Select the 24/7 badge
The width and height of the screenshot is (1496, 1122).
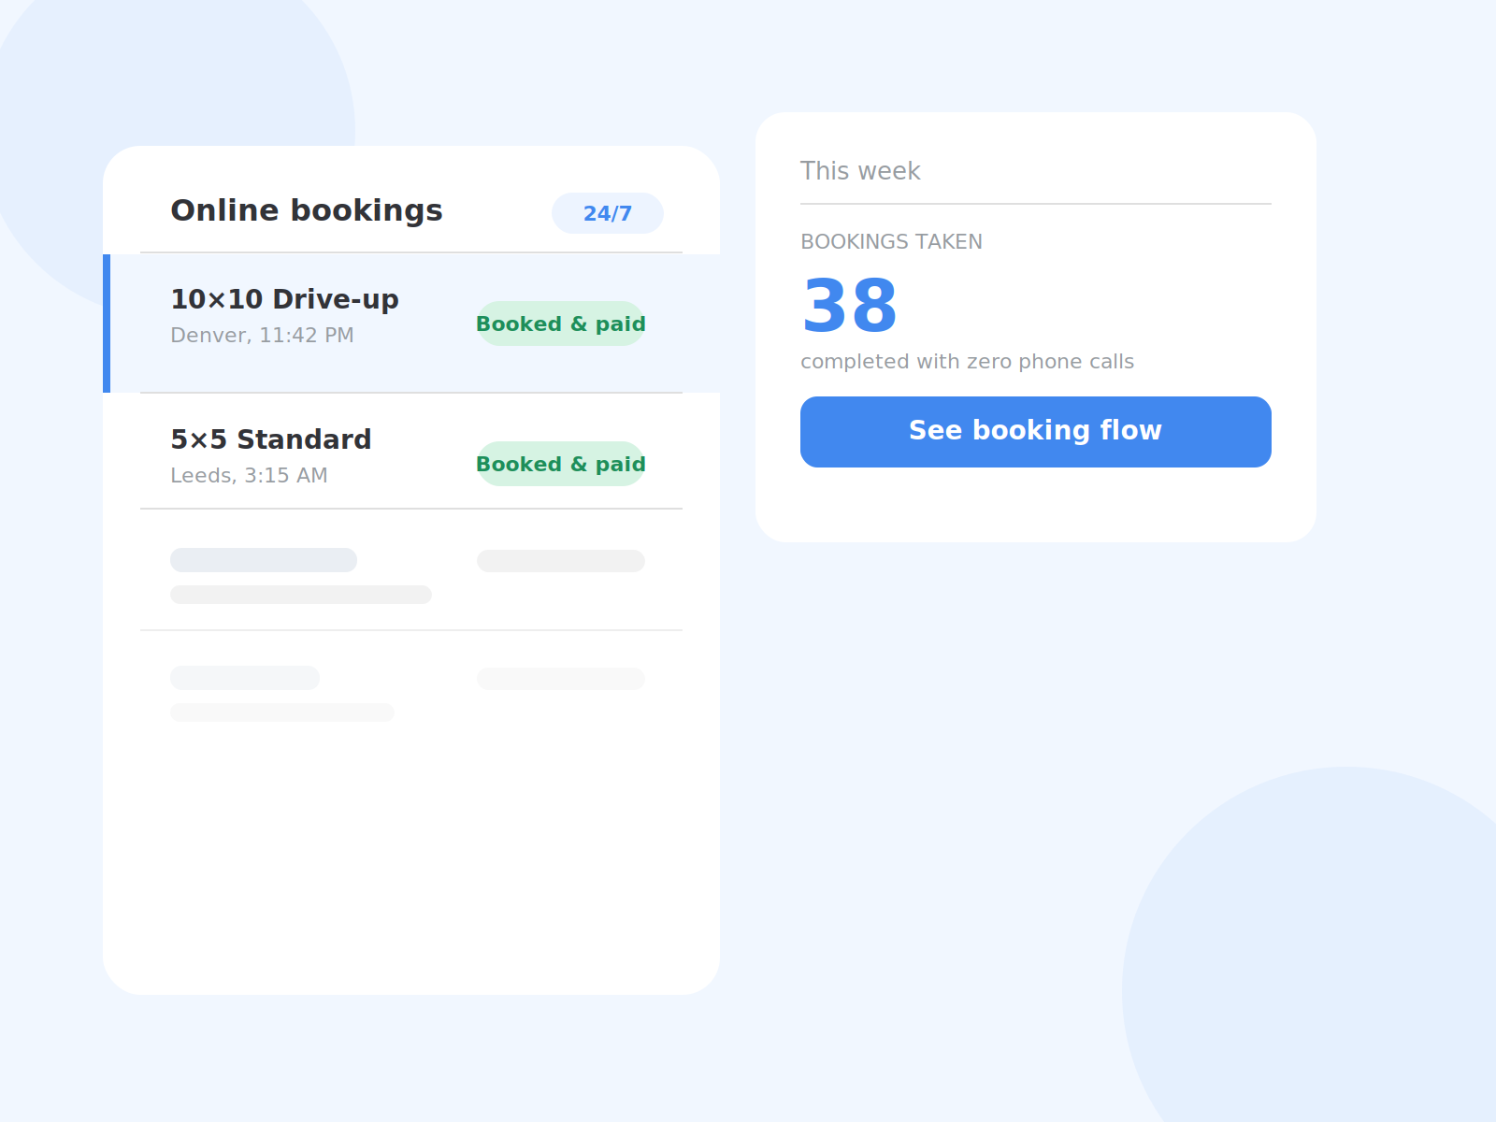click(608, 213)
